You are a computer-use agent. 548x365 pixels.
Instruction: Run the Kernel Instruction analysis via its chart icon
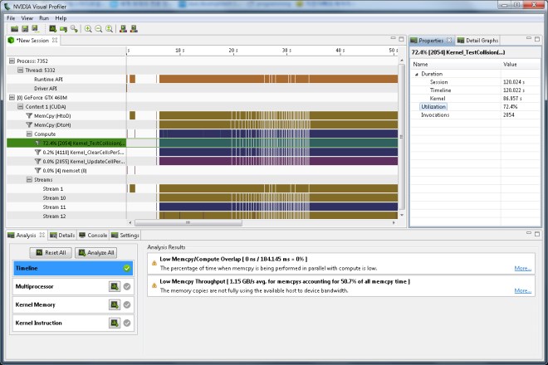tap(115, 323)
